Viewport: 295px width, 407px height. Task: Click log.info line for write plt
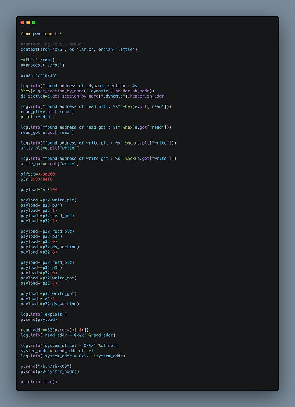click(98, 143)
